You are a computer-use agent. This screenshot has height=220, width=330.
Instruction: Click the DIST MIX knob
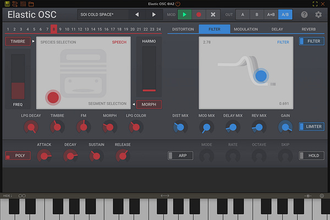click(180, 127)
